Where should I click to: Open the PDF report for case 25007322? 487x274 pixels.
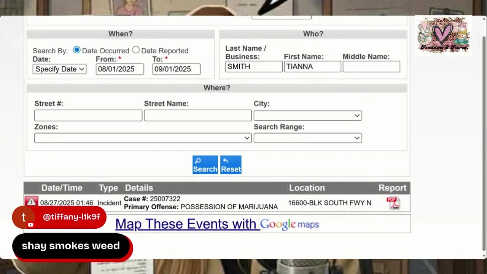point(393,203)
